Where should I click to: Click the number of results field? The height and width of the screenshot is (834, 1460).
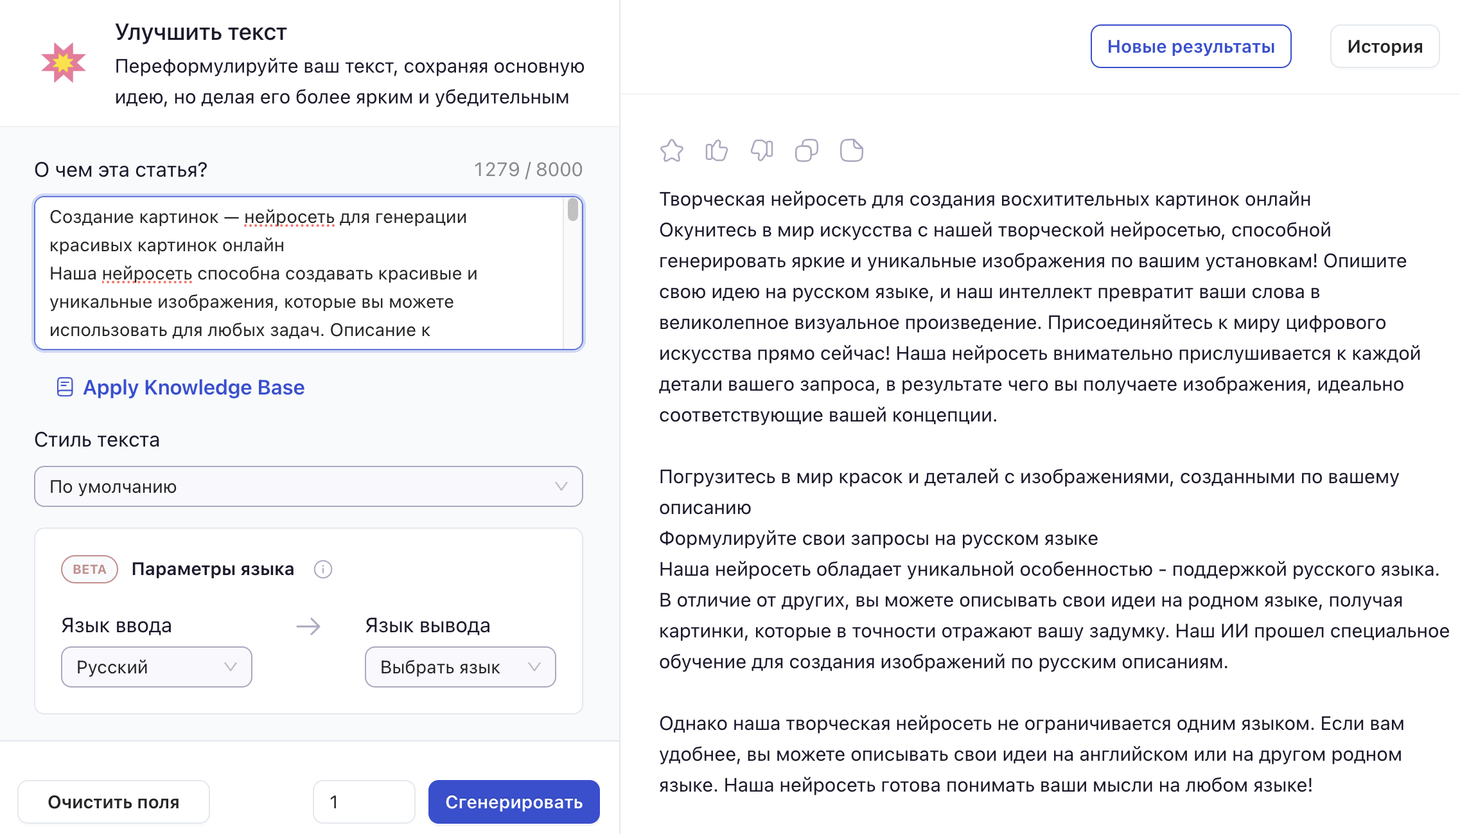364,802
